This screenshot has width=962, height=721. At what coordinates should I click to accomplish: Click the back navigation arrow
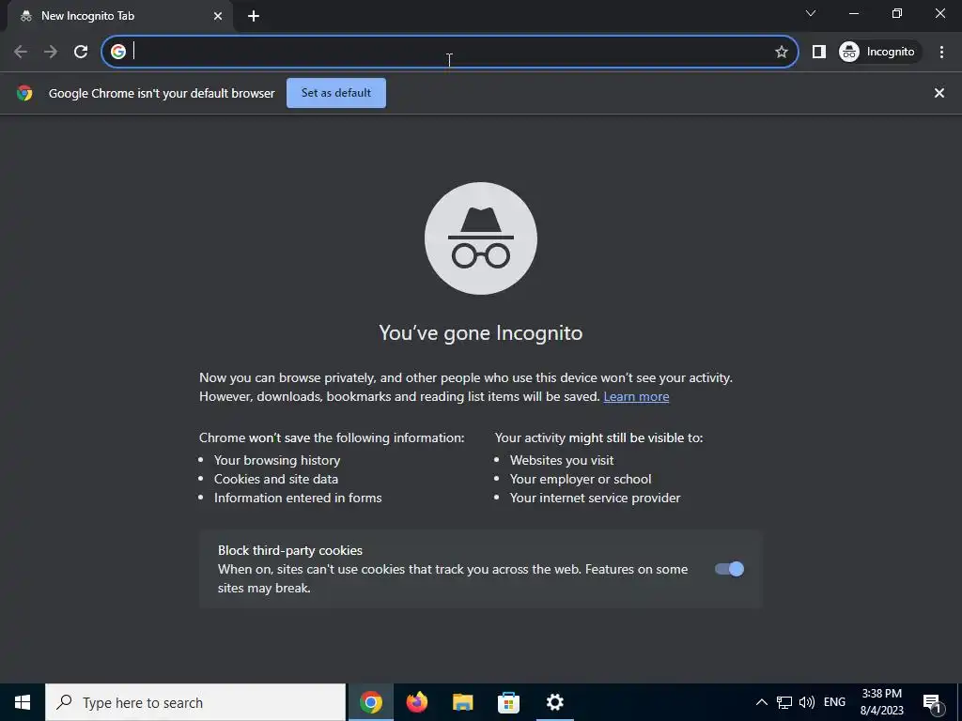coord(21,52)
